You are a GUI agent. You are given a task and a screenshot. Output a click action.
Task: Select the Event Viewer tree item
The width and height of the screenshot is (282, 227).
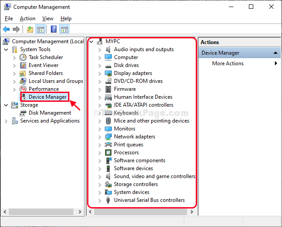(x=43, y=65)
